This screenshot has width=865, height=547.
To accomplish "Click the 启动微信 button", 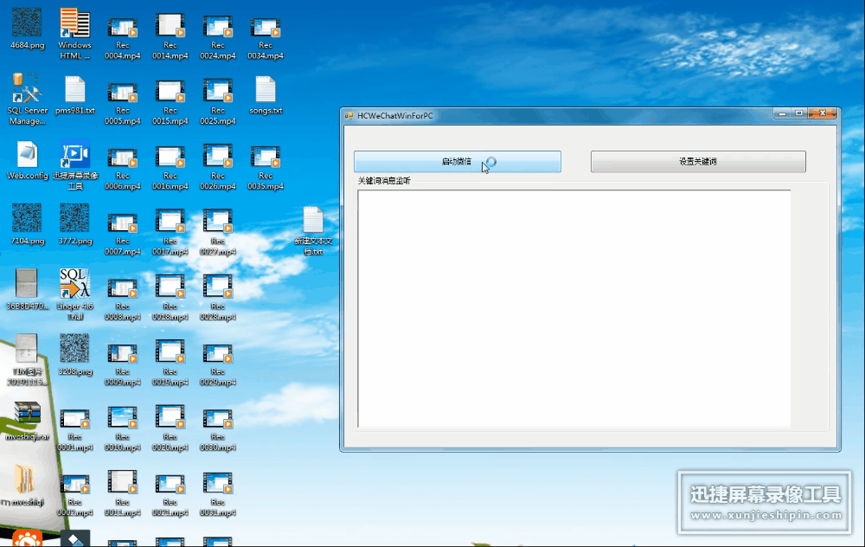I will coord(457,162).
